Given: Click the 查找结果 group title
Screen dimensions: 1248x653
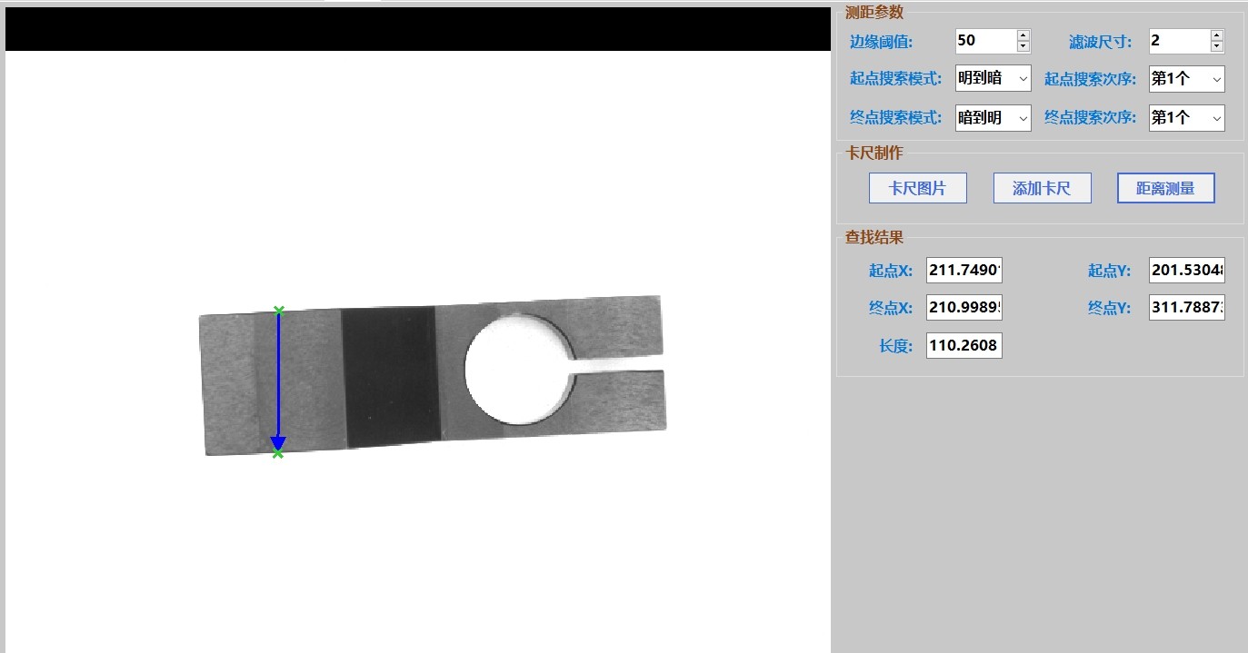Looking at the screenshot, I should point(874,237).
